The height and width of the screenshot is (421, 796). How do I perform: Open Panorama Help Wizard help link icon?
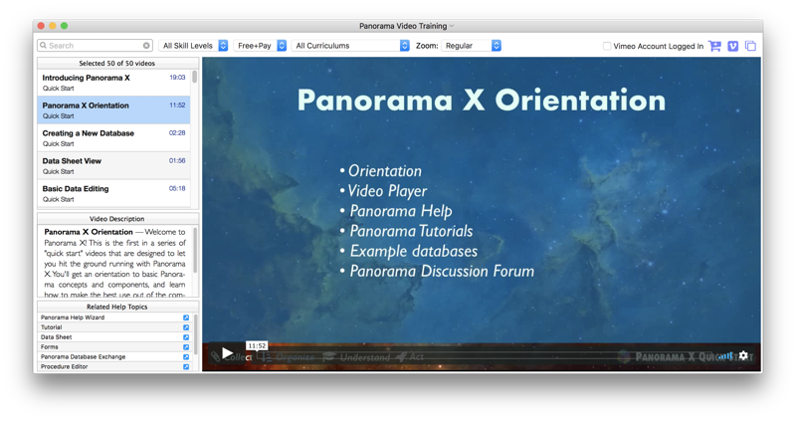[x=186, y=317]
